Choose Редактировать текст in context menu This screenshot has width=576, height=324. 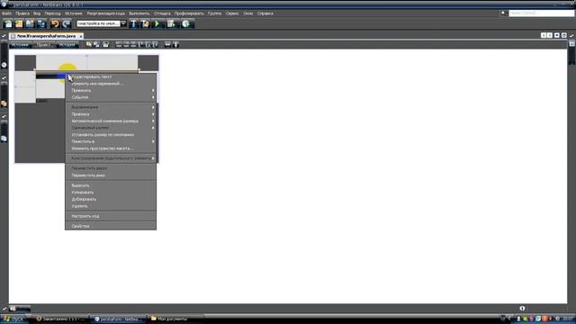coord(111,76)
